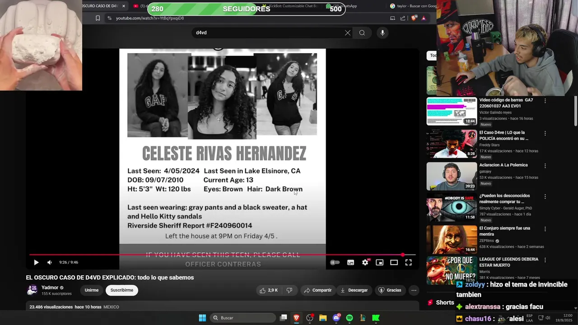Open Brave browser taskbar icon
Image resolution: width=578 pixels, height=325 pixels.
pyautogui.click(x=297, y=318)
